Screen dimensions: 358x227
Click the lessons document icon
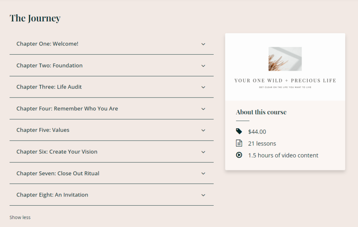239,143
